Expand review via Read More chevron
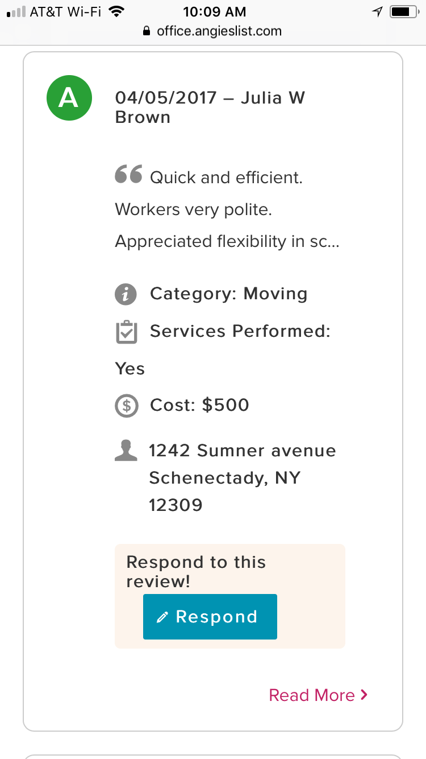This screenshot has height=759, width=426. point(364,695)
